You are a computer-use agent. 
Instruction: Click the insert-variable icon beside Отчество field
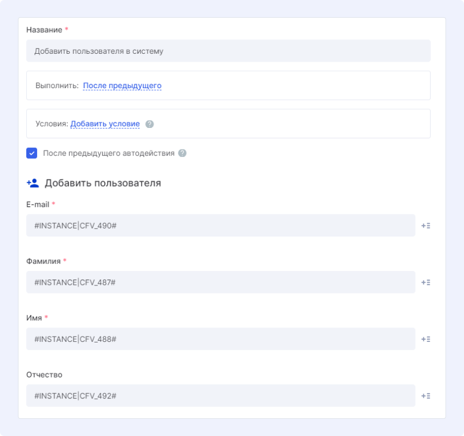[426, 396]
